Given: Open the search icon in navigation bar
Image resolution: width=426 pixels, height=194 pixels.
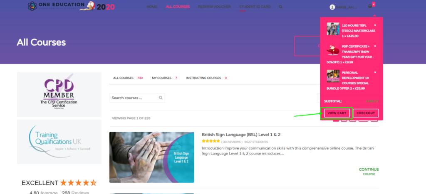Looking at the screenshot, I should 281,7.
